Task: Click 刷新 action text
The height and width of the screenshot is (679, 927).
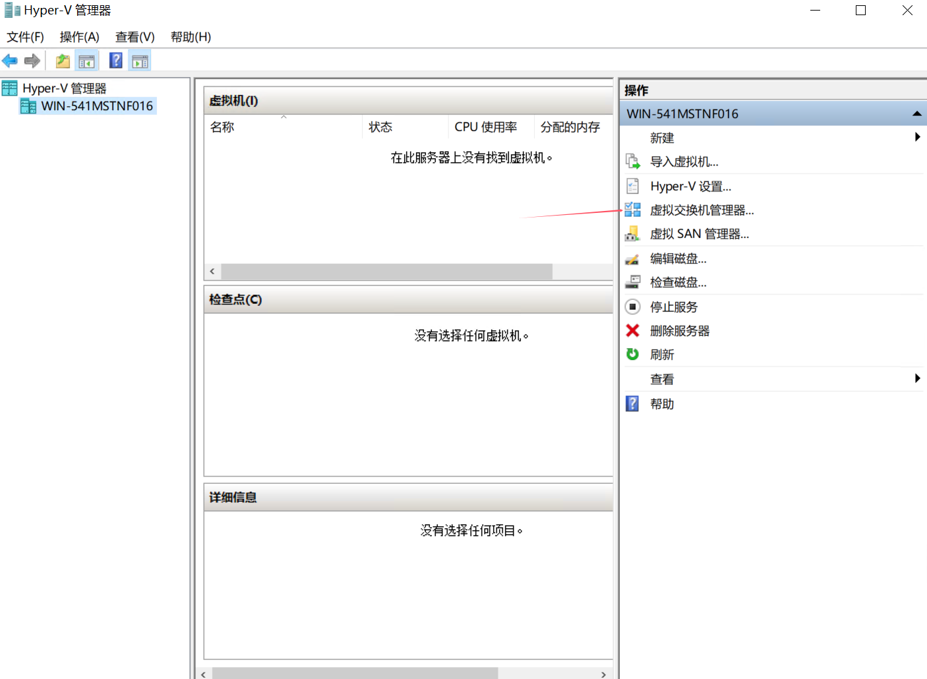Action: pos(661,355)
